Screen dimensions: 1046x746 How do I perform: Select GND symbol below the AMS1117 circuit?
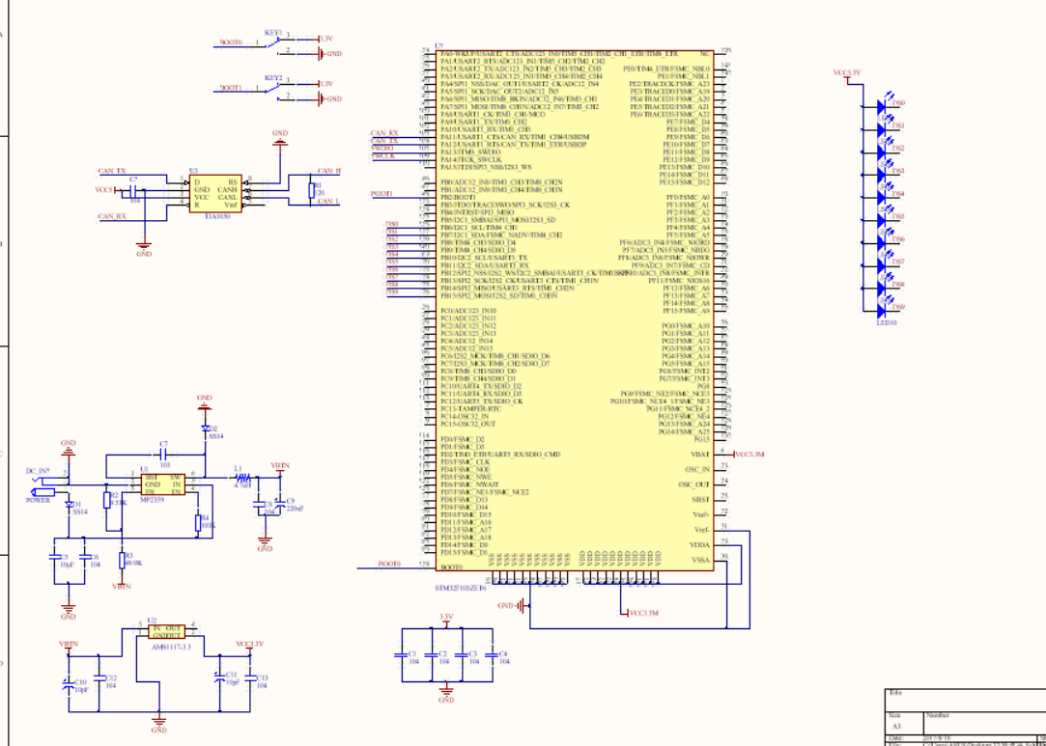158,722
